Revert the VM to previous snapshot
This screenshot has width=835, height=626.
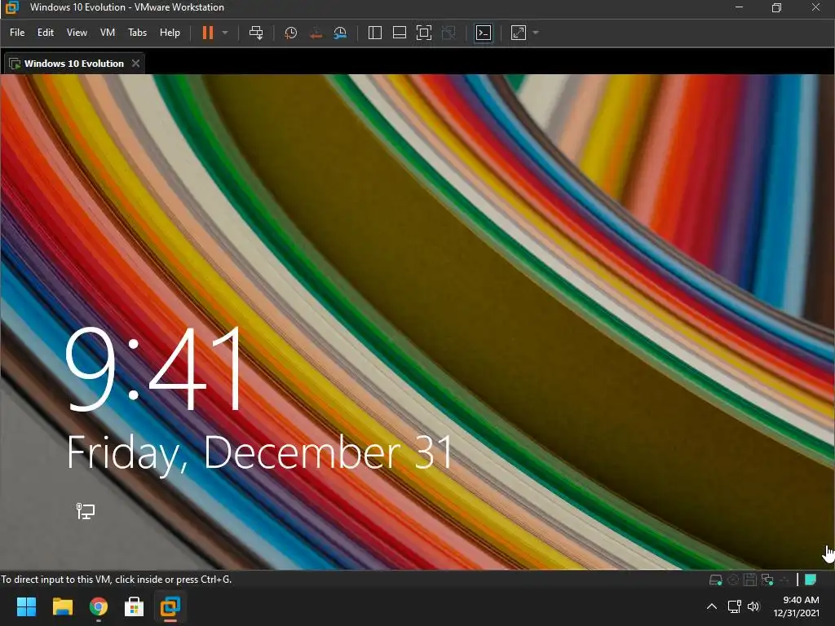316,33
